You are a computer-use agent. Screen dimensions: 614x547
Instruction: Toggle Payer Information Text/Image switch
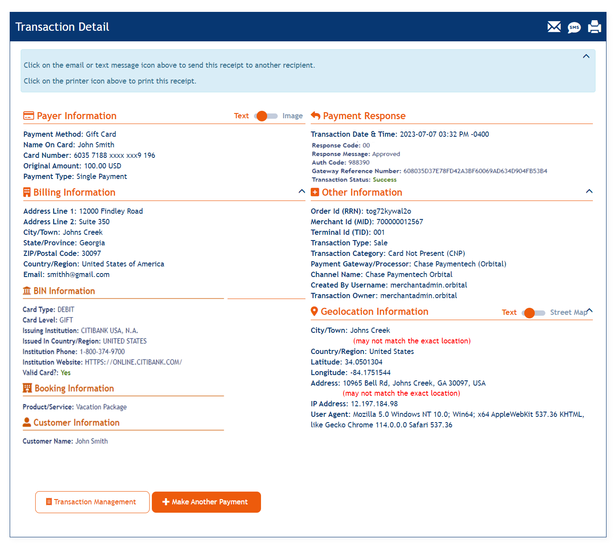click(266, 116)
